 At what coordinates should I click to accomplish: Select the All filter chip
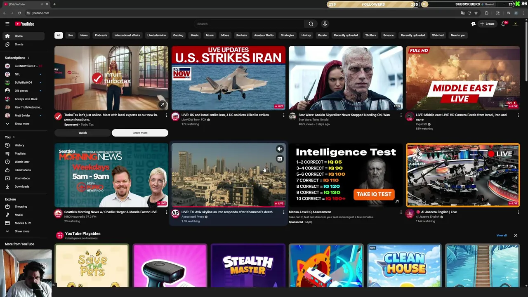[x=59, y=35]
